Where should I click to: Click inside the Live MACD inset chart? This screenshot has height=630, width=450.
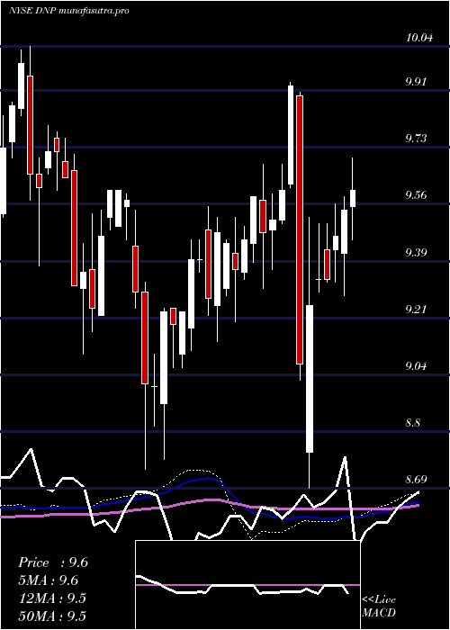[247, 585]
